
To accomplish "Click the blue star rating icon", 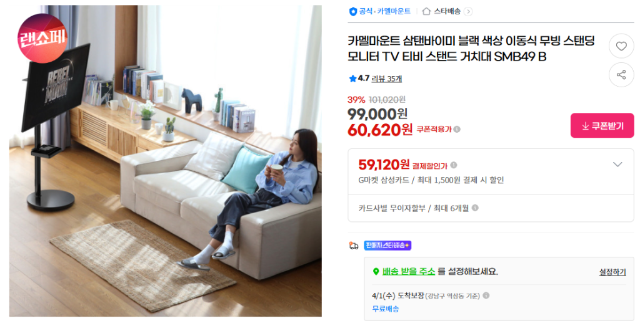I will click(x=352, y=79).
